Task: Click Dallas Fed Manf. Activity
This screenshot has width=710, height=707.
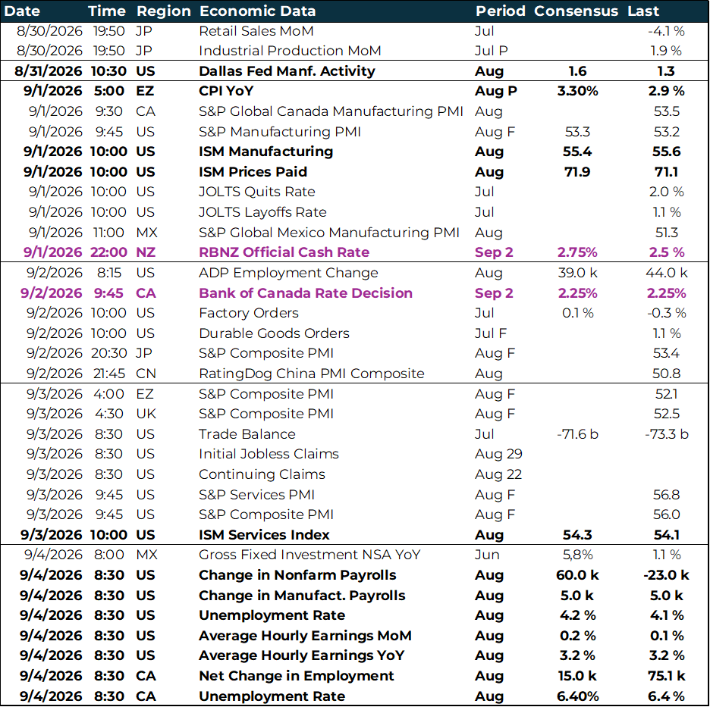Action: pos(287,71)
